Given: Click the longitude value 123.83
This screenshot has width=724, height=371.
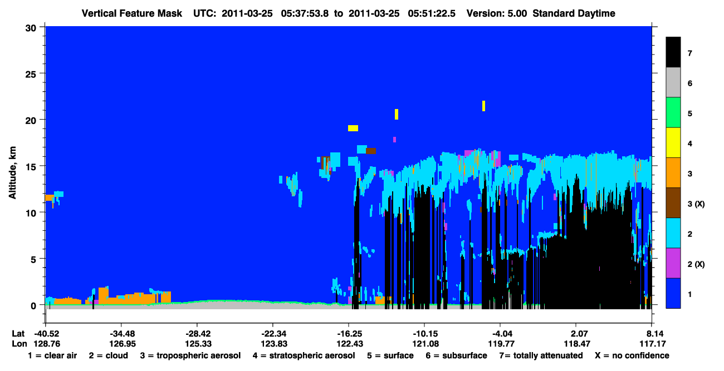Looking at the screenshot, I should (273, 344).
